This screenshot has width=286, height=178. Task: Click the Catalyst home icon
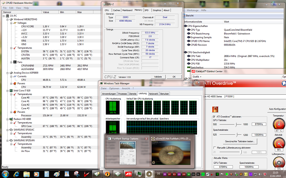[284, 83]
